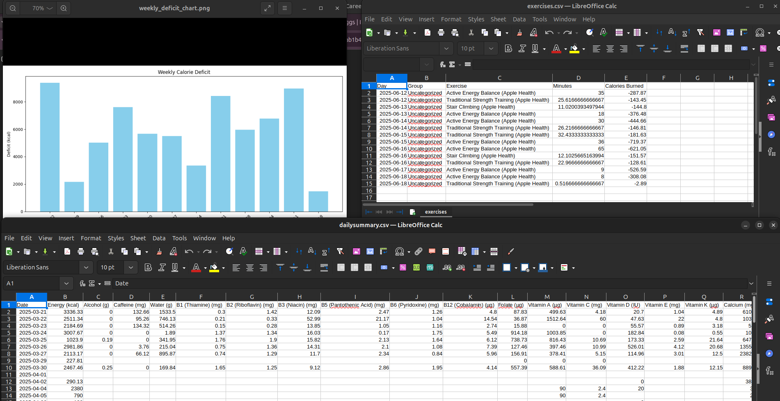This screenshot has height=401, width=780.
Task: Open paste options dropdown arrow in dailysummary
Action: 146,252
